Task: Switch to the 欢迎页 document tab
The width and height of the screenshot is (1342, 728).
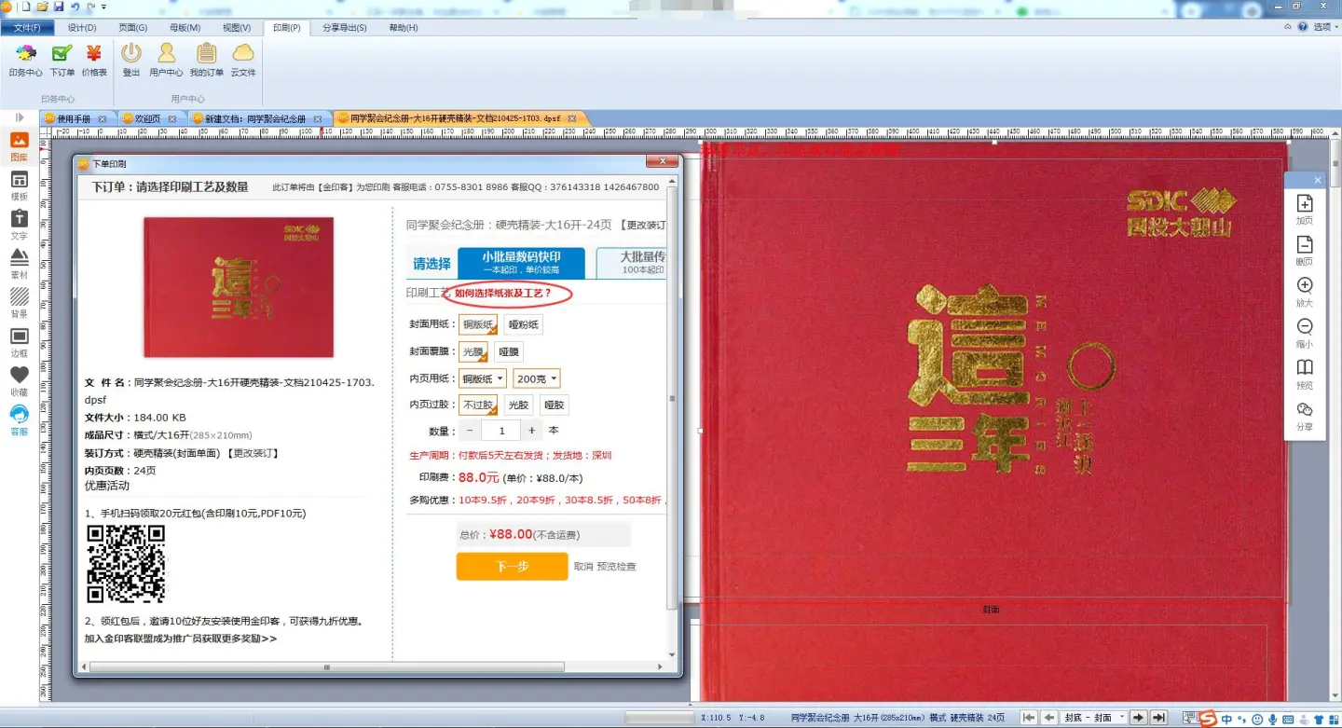Action: click(148, 119)
